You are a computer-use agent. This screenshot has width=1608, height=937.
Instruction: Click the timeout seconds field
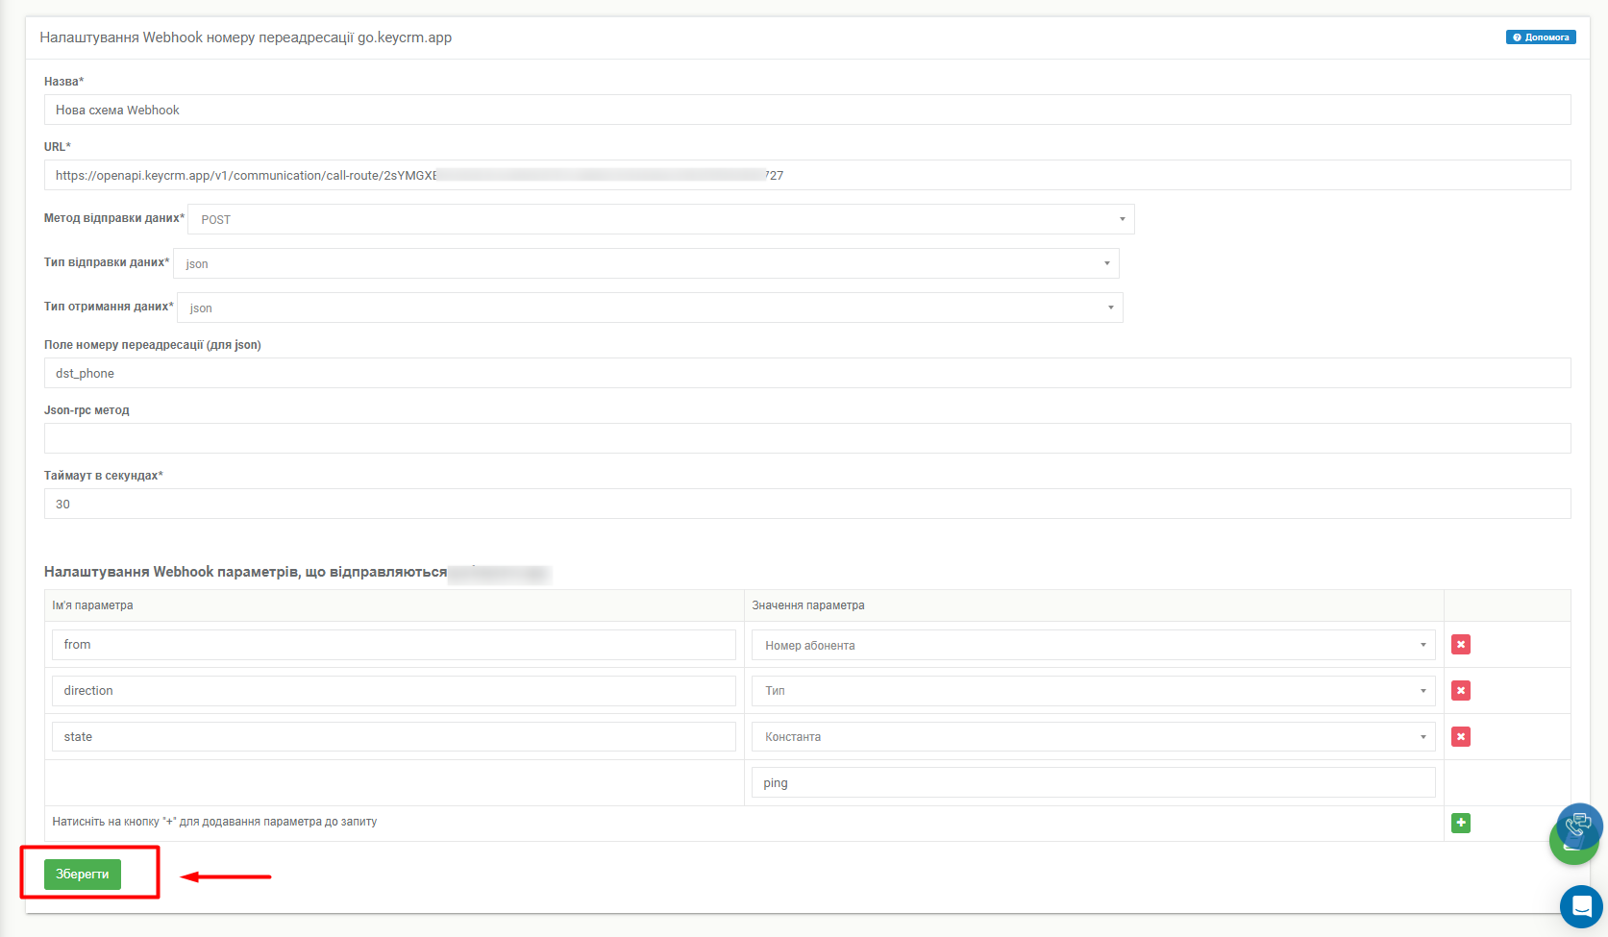coord(807,504)
